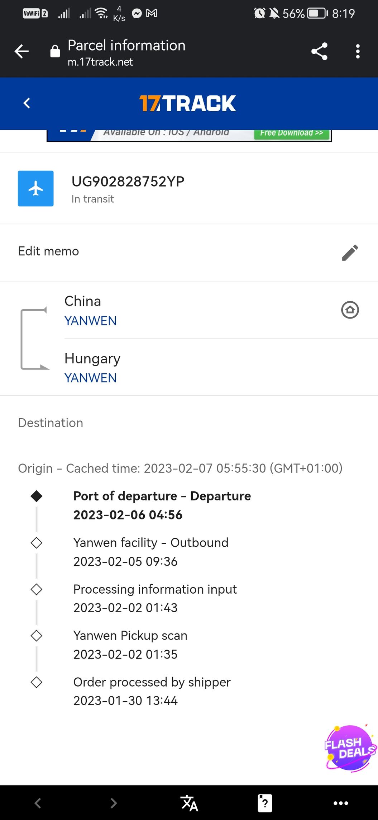Open the help question mark icon
The height and width of the screenshot is (820, 378).
(x=265, y=803)
